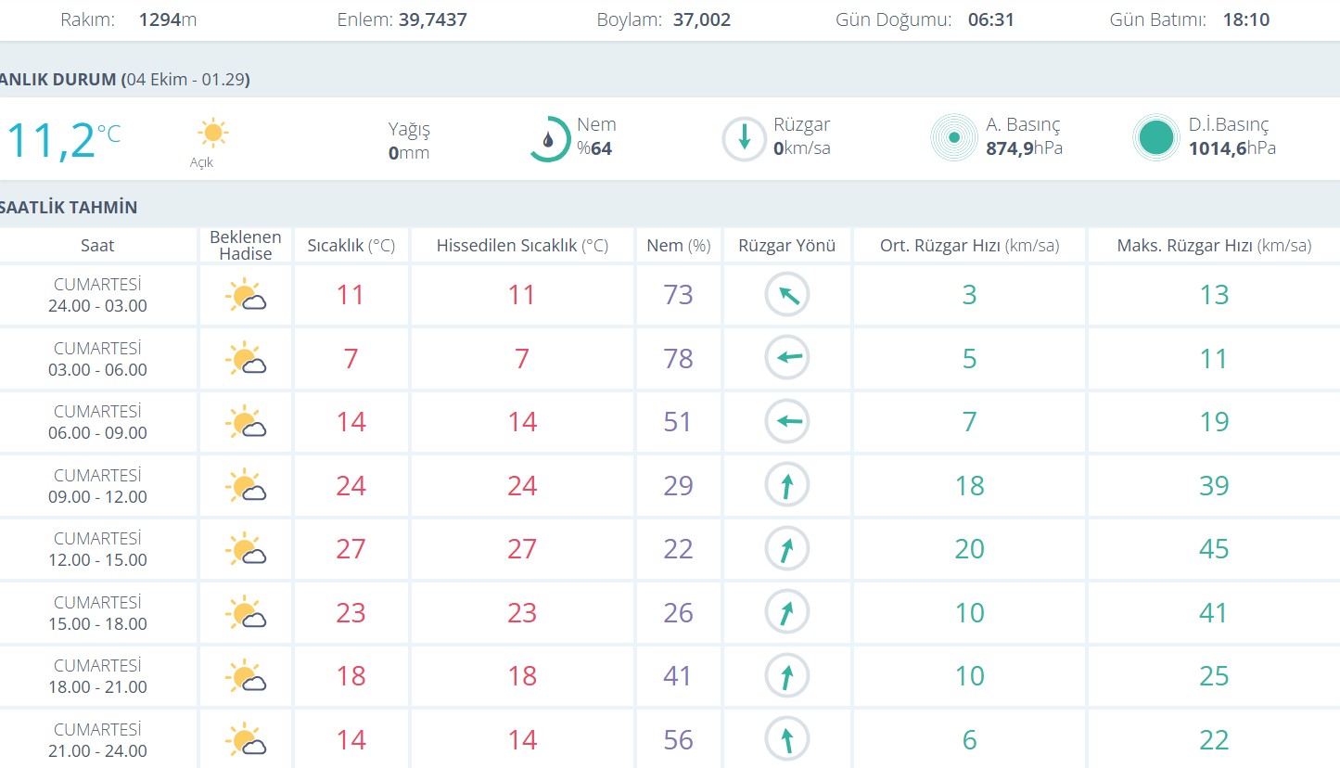Click the 15.00 - 18.00 time slot cell
Image resolution: width=1340 pixels, height=768 pixels.
click(x=98, y=613)
